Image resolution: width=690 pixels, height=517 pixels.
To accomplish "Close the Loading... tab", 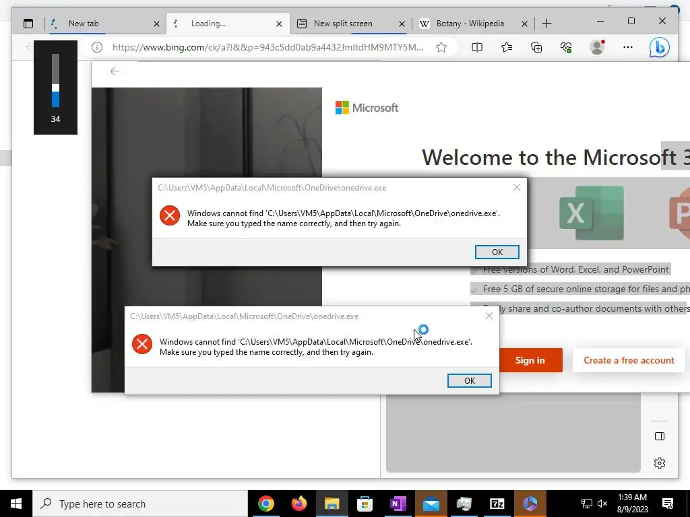I will click(x=279, y=24).
